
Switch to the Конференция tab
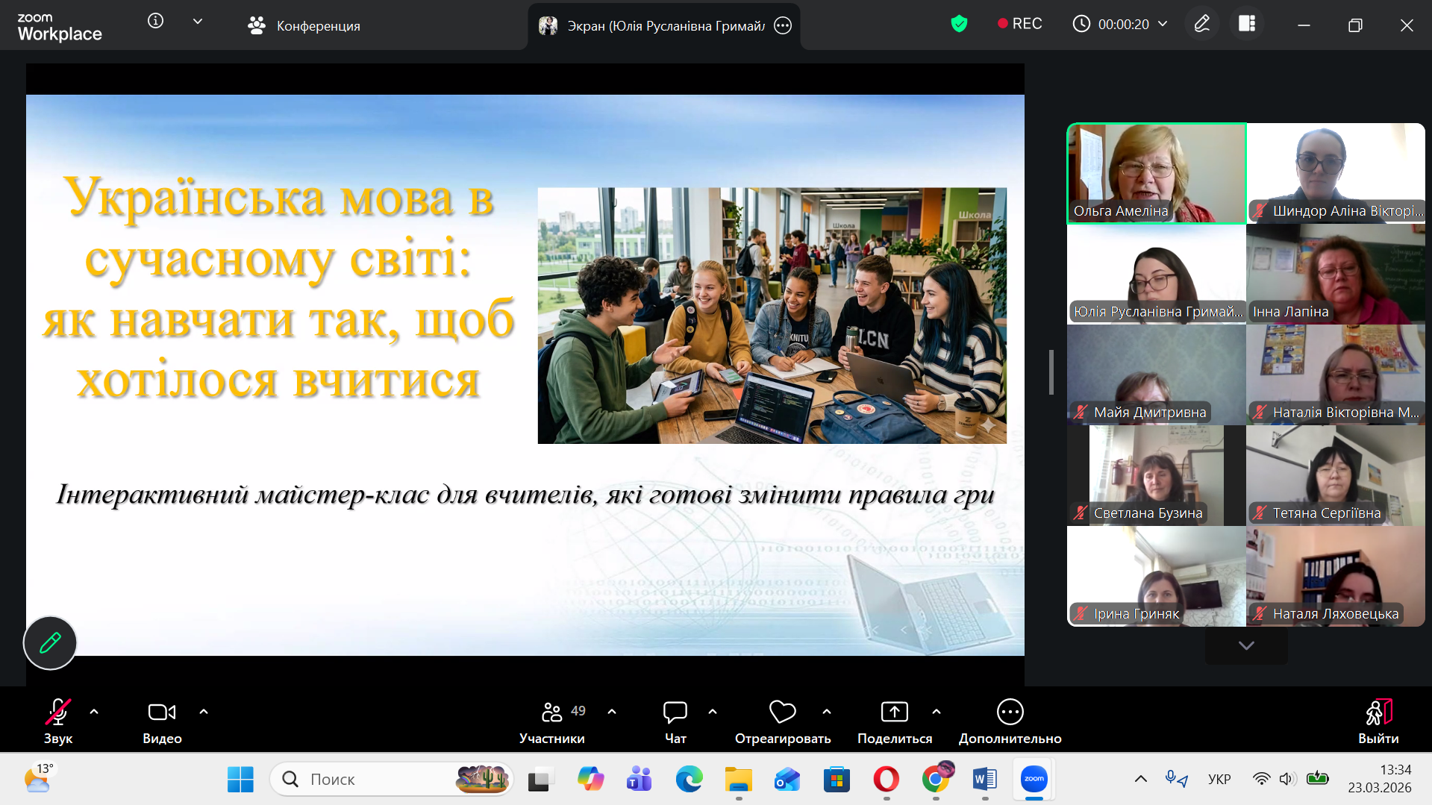(304, 26)
